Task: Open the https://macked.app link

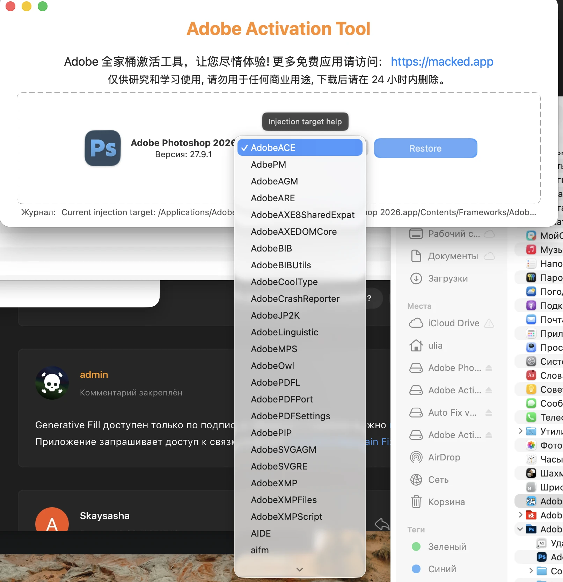Action: pos(442,61)
